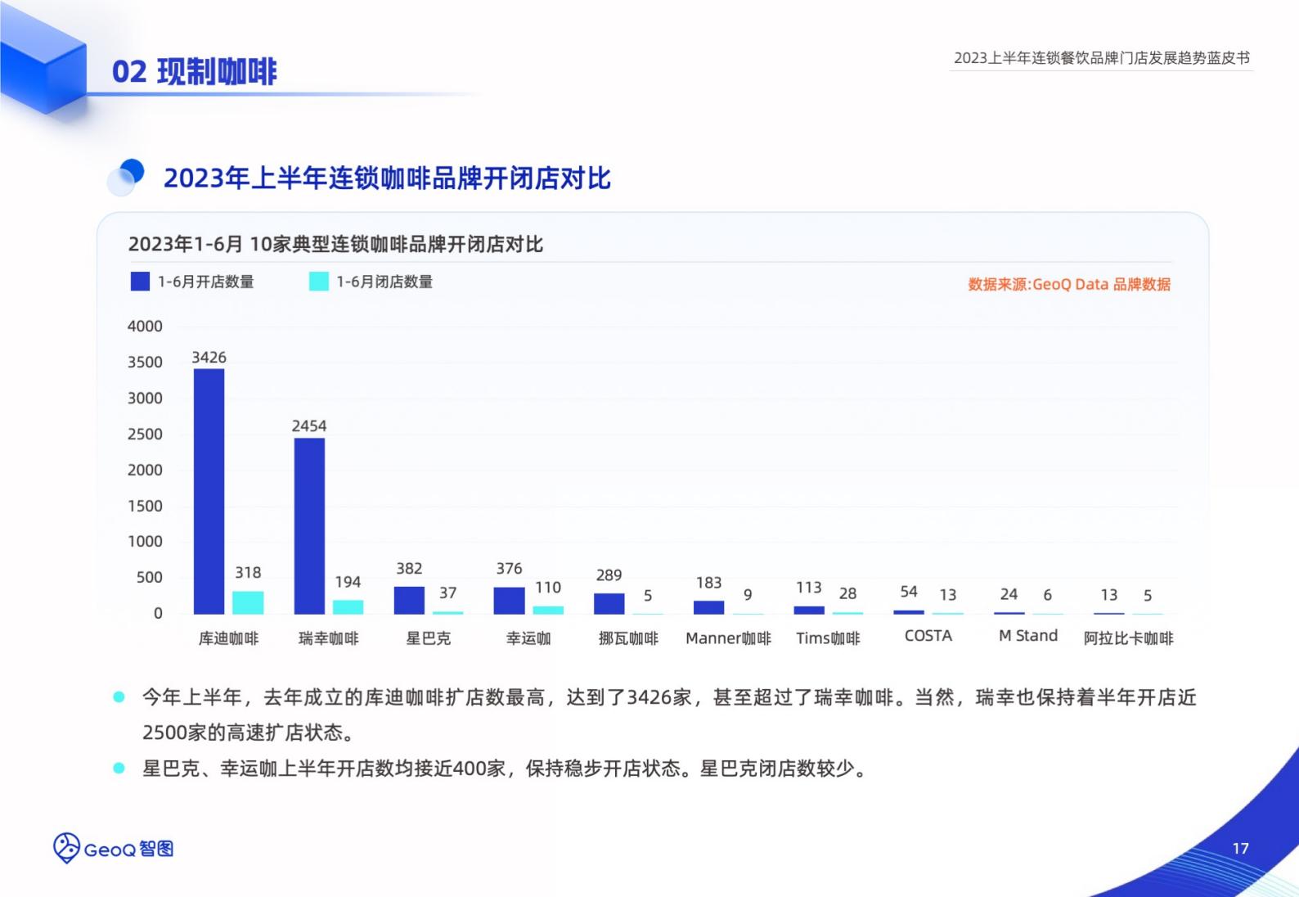Screen dimensions: 1299x897
Task: Click the 瑞幸咖啡 opening bar labeled 2454
Action: pos(309,525)
